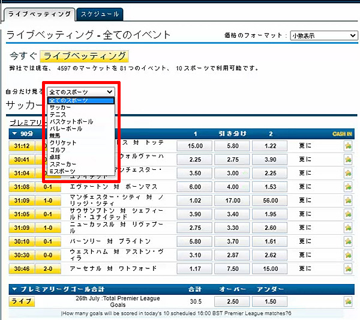360x320 pixels.
Task: Click the 17.00 draw odds
Action: pyautogui.click(x=232, y=201)
